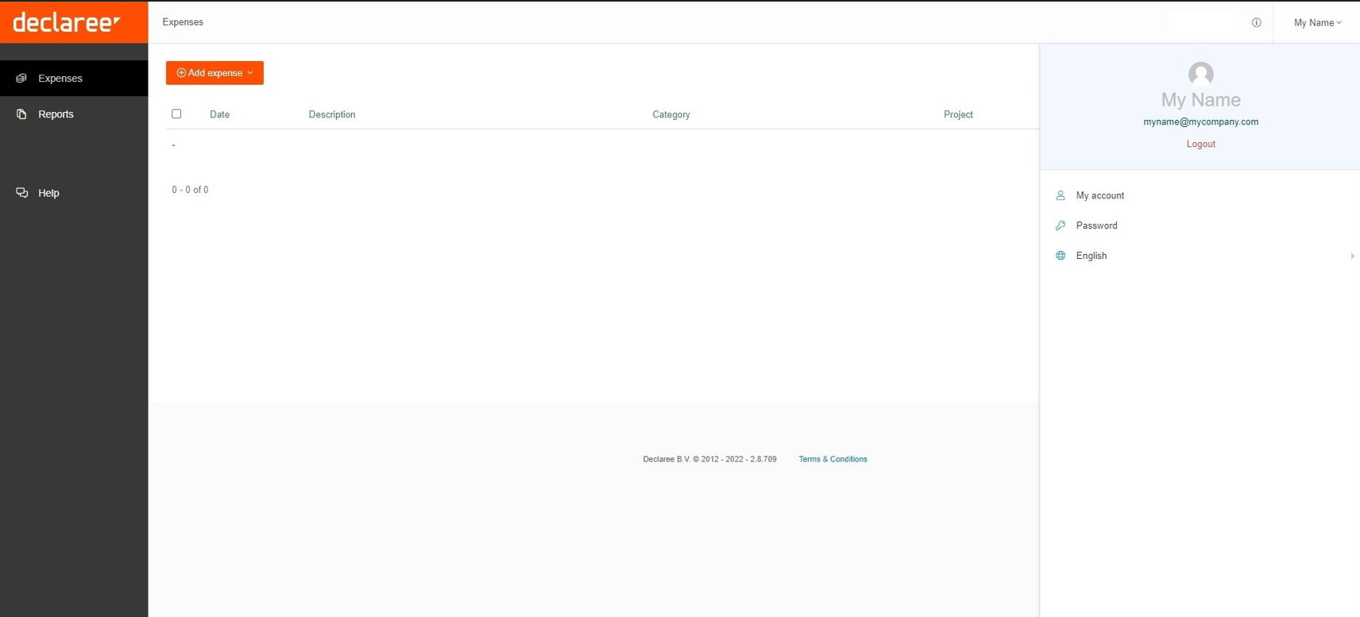The width and height of the screenshot is (1360, 617).
Task: Click the user avatar picture
Action: point(1200,74)
